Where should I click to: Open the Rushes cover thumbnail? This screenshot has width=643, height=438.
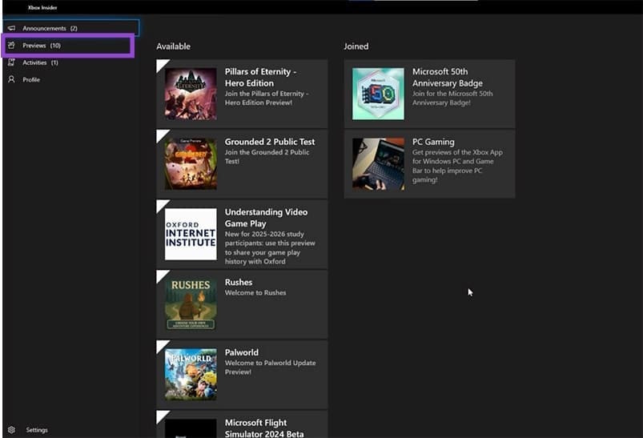[x=191, y=304]
